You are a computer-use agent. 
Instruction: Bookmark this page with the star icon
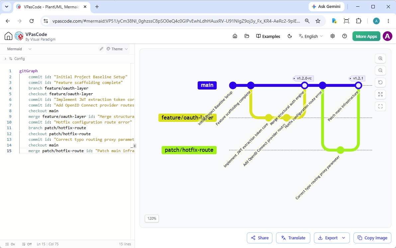coord(318,21)
